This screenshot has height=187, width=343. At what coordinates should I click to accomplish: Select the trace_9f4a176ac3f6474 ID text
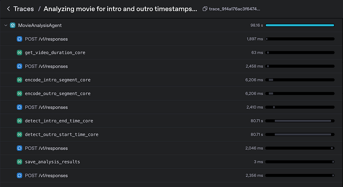pyautogui.click(x=235, y=9)
